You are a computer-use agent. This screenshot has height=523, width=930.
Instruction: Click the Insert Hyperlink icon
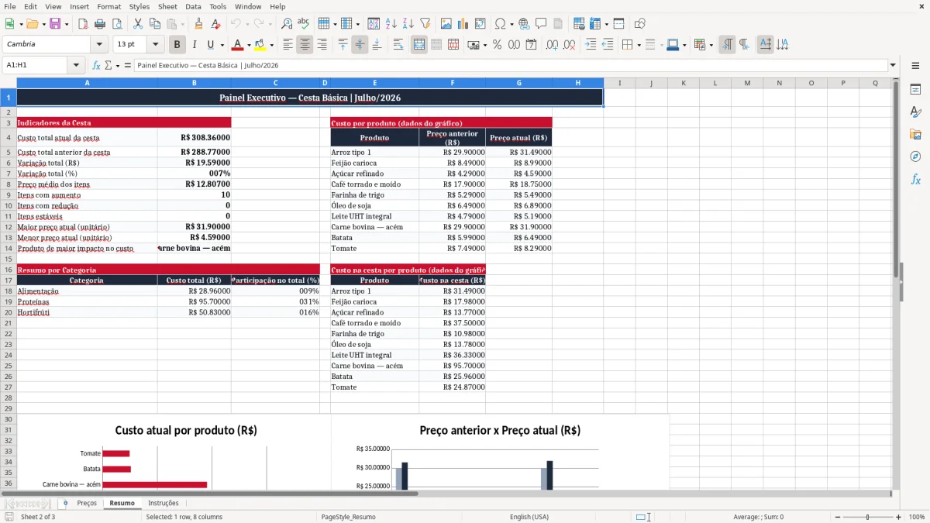click(524, 24)
